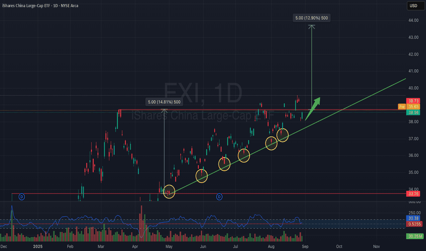Viewport: 426px width, 251px height.
Task: Click the 40.00 price axis label
Action: (413, 88)
